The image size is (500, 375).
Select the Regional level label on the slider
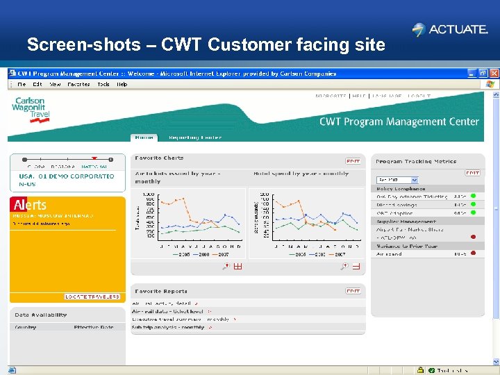point(62,167)
